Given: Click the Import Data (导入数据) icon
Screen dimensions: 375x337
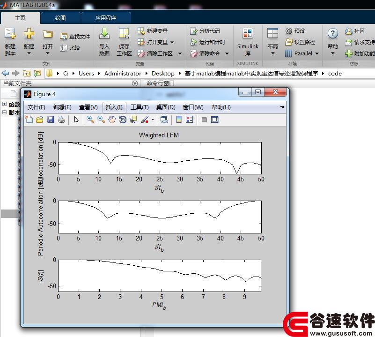Looking at the screenshot, I should click(x=104, y=34).
